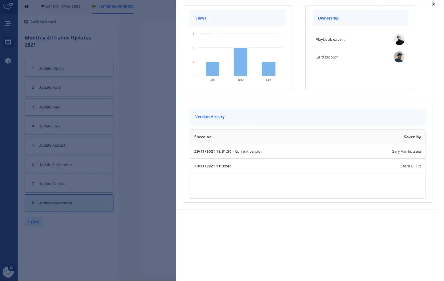Click the Jan bar in Views chart
The height and width of the screenshot is (281, 444).
pyautogui.click(x=213, y=69)
